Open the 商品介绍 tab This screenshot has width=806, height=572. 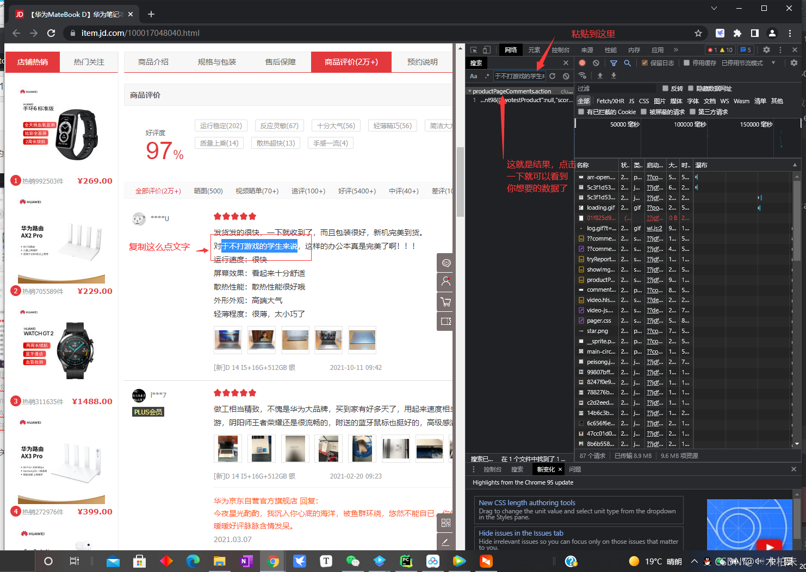[153, 62]
